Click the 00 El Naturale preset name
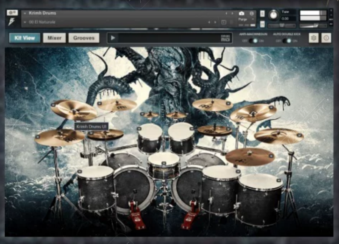Image resolution: width=339 pixels, height=244 pixels. click(42, 22)
